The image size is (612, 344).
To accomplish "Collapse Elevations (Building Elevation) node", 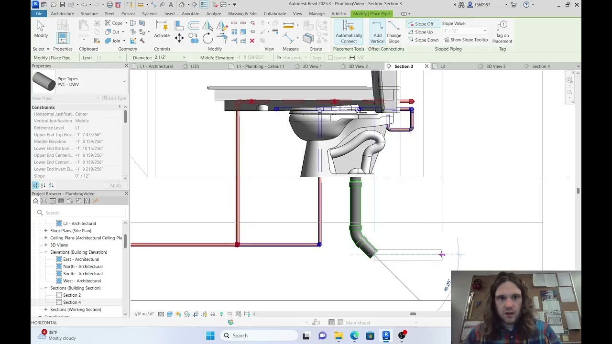I will (x=46, y=252).
